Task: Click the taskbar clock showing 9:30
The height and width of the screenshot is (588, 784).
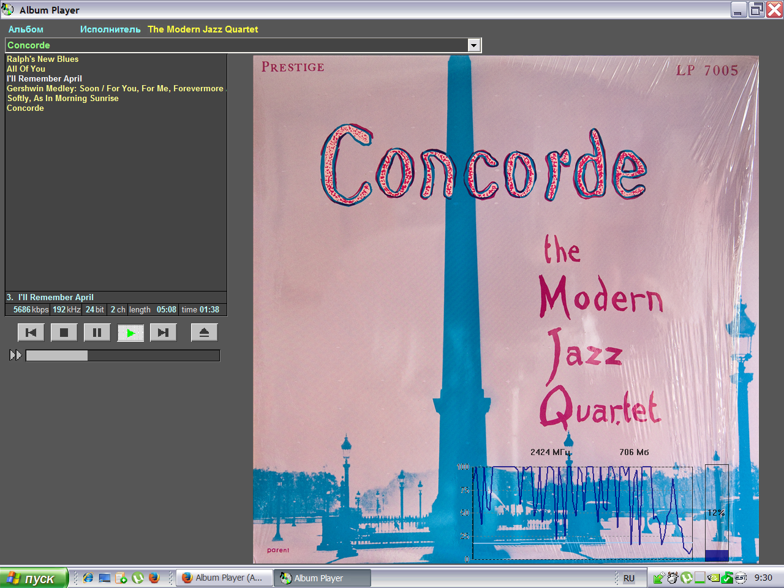Action: click(763, 578)
